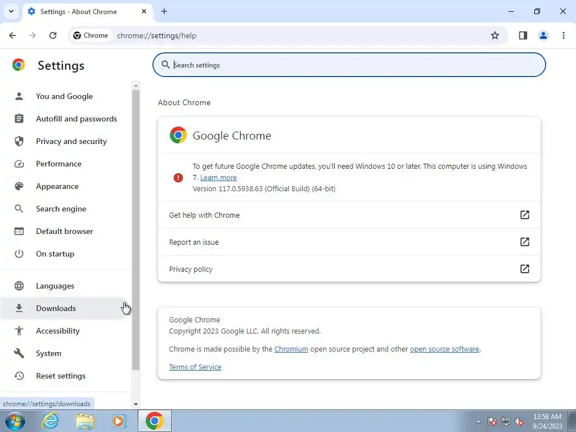
Task: Click the red warning icon by update message
Action: click(x=178, y=178)
